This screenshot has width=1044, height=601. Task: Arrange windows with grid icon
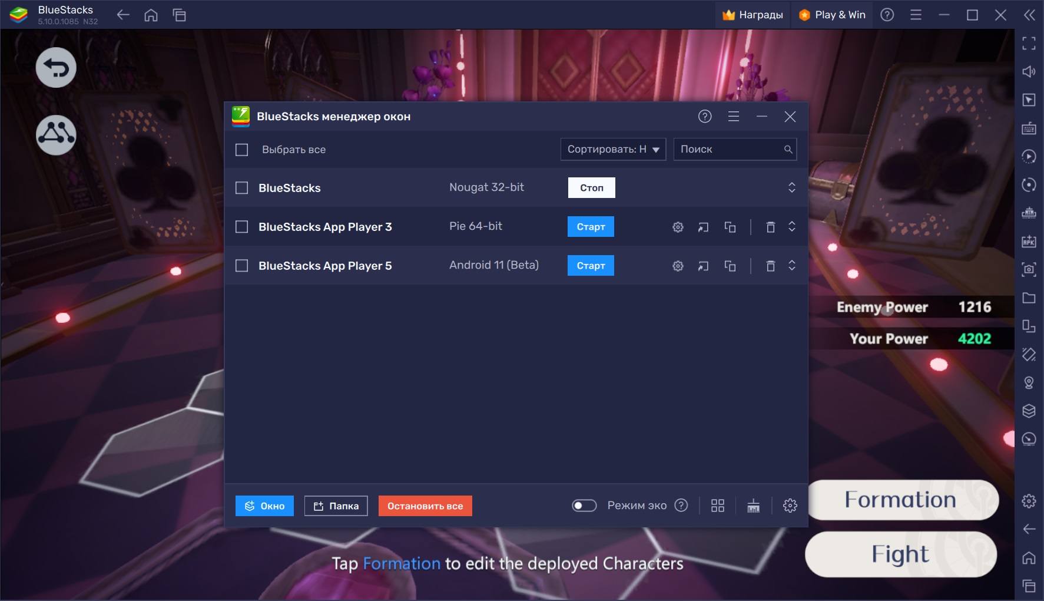coord(718,506)
